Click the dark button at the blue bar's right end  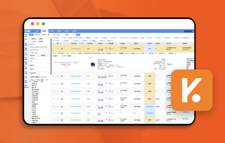188,31
